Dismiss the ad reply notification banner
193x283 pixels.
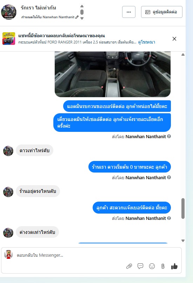[x=174, y=39]
